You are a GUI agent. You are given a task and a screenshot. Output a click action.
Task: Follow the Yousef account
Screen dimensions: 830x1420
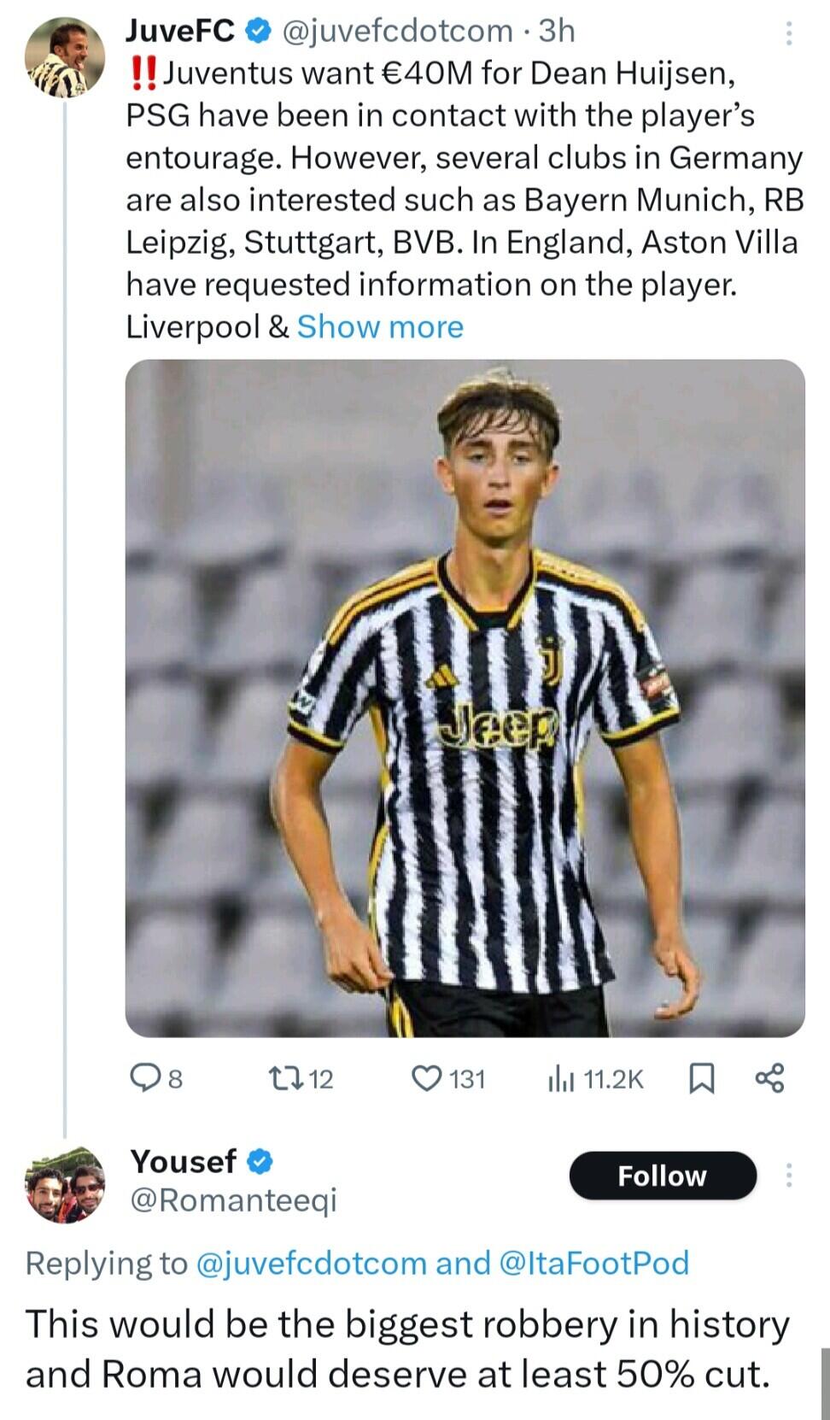663,1176
